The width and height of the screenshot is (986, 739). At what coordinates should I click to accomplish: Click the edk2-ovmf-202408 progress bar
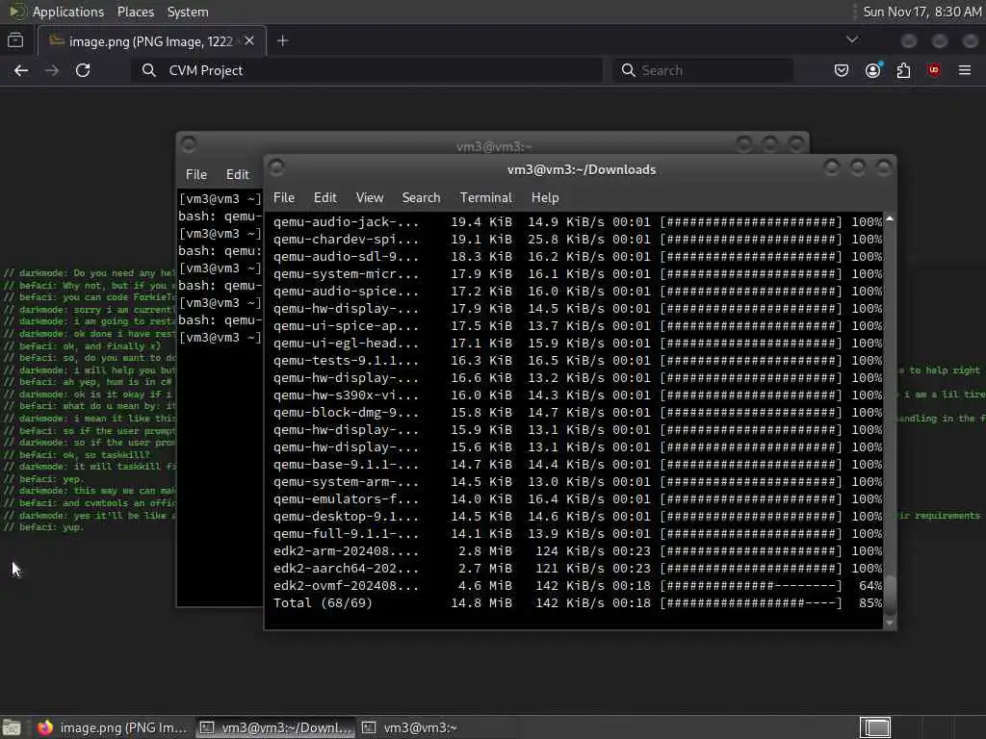pos(751,586)
